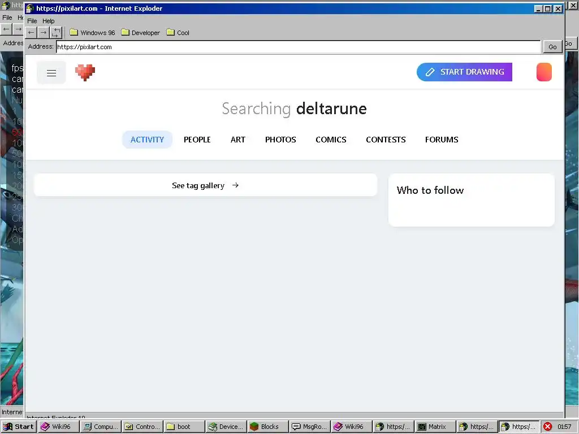The width and height of the screenshot is (579, 434).
Task: Click forward arrow in background browser window
Action: point(18,29)
